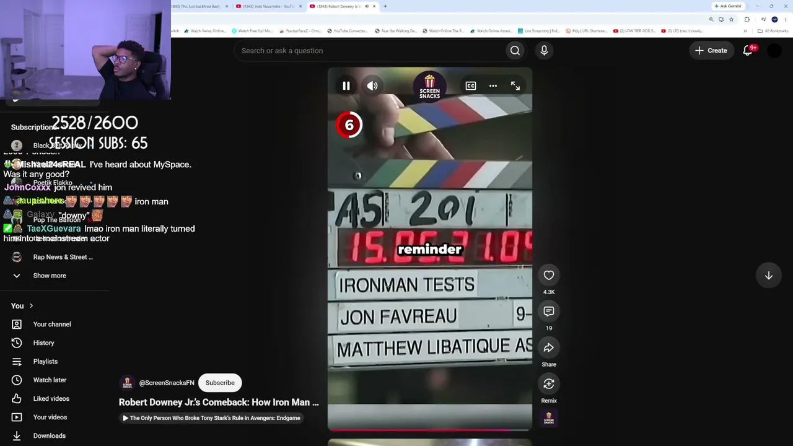Seek on the red Short progress bar
Image resolution: width=793 pixels, height=446 pixels.
tap(429, 429)
